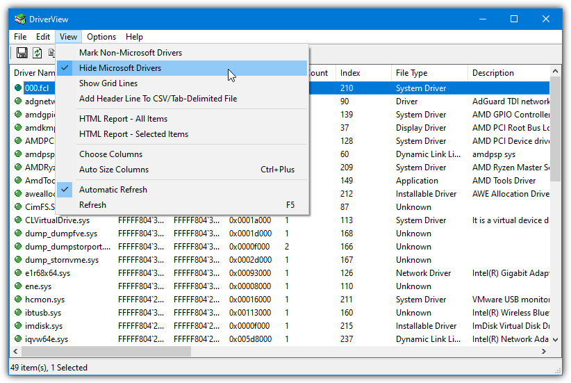Open the Edit menu
The height and width of the screenshot is (383, 571).
(x=43, y=37)
